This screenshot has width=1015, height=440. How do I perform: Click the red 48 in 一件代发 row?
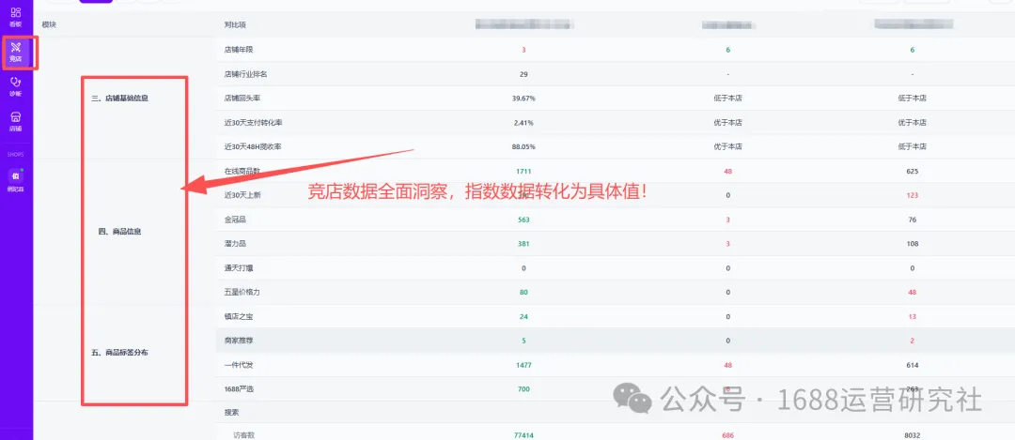click(x=728, y=365)
